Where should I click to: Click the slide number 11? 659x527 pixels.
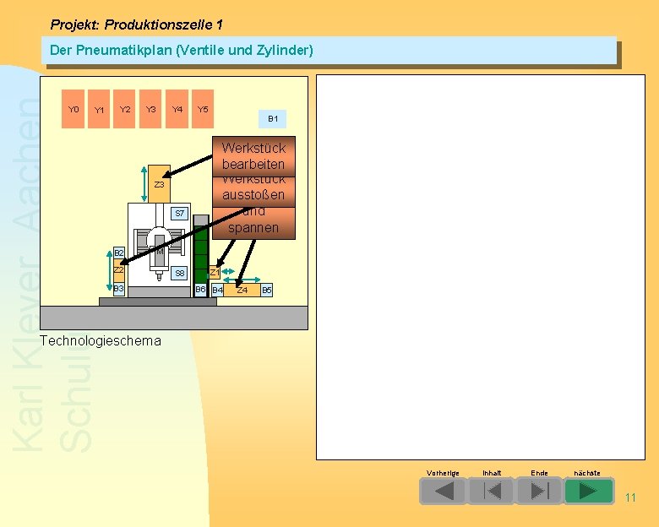click(630, 497)
